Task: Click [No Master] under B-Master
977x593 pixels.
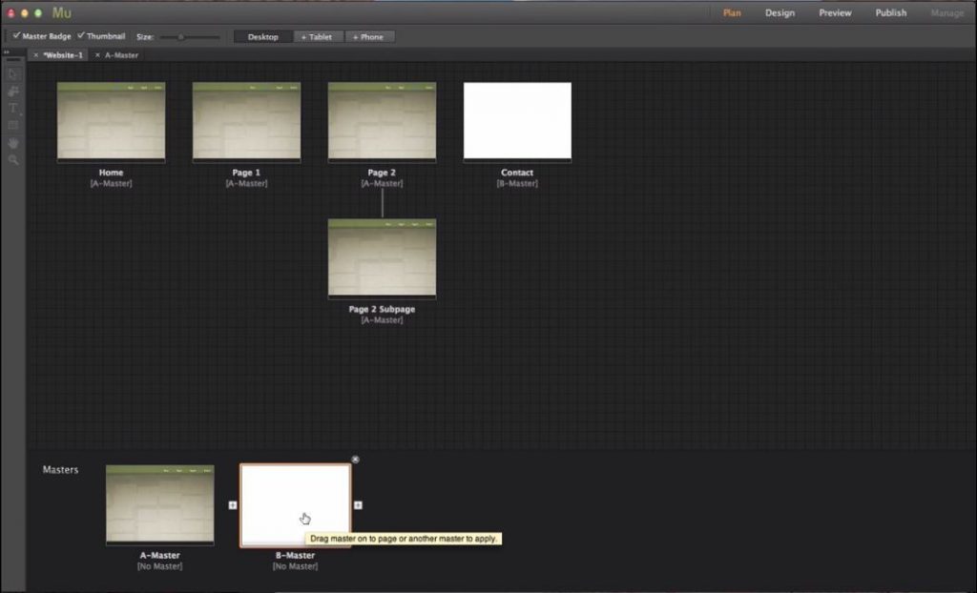Action: pyautogui.click(x=296, y=566)
